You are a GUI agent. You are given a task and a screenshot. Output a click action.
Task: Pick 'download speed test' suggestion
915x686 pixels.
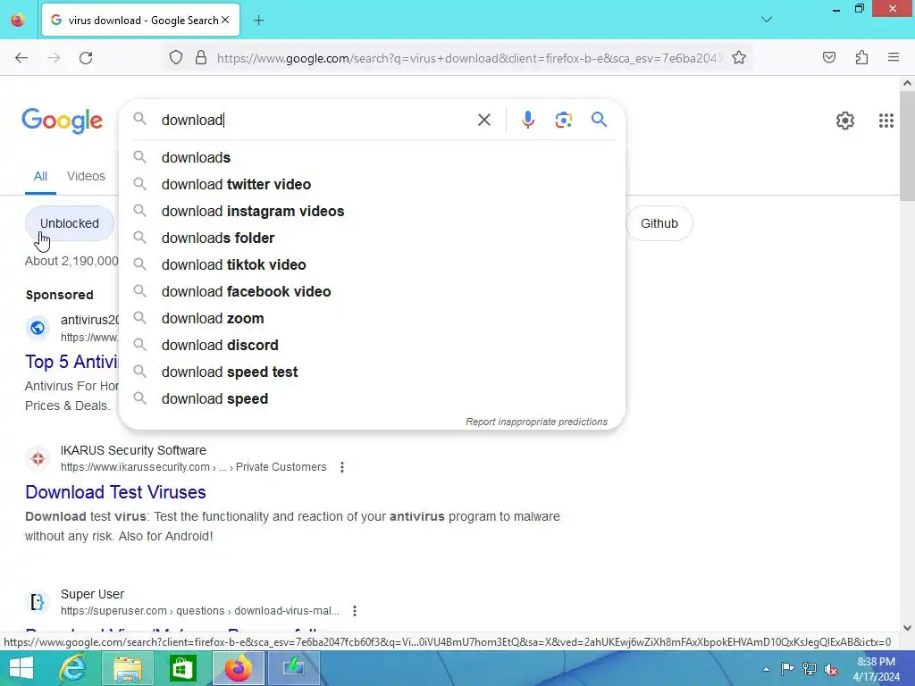pyautogui.click(x=373, y=372)
